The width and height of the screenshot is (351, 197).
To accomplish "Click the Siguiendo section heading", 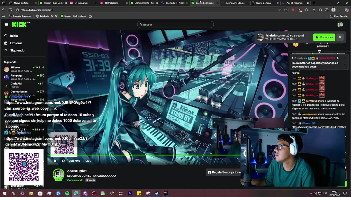I will coord(10,62).
